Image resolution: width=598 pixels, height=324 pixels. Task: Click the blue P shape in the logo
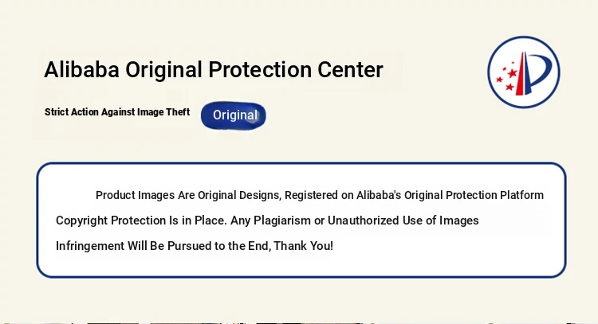(x=538, y=73)
